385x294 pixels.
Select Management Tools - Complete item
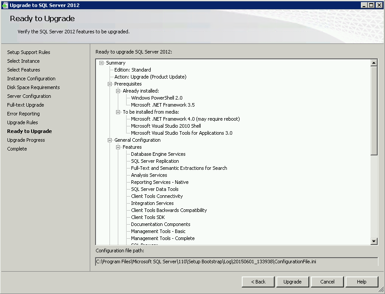click(162, 238)
